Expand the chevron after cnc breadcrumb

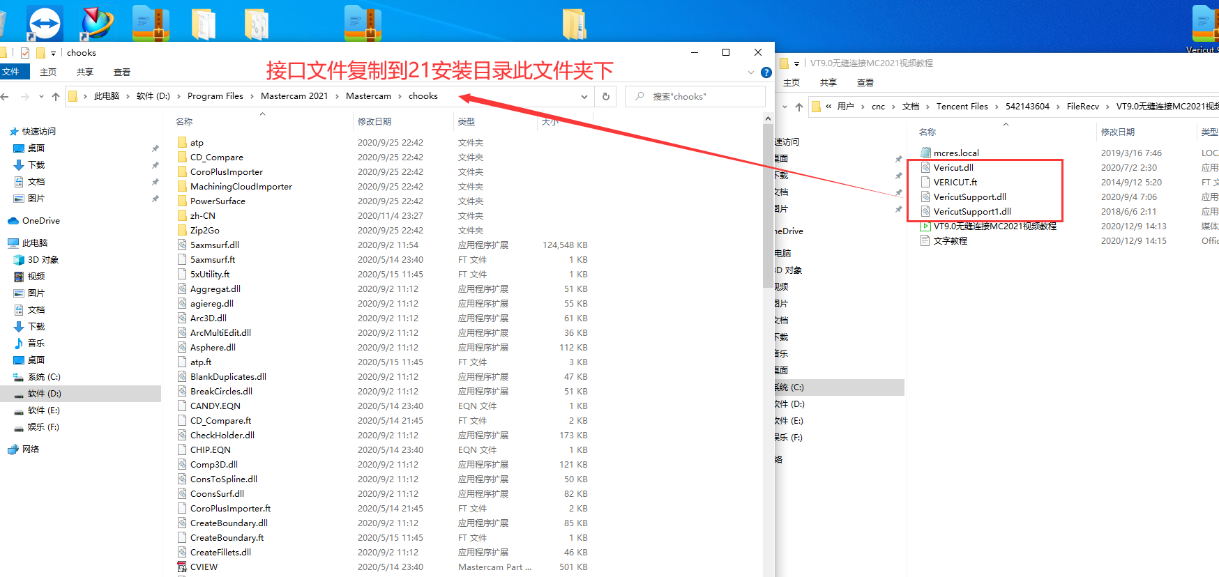893,107
